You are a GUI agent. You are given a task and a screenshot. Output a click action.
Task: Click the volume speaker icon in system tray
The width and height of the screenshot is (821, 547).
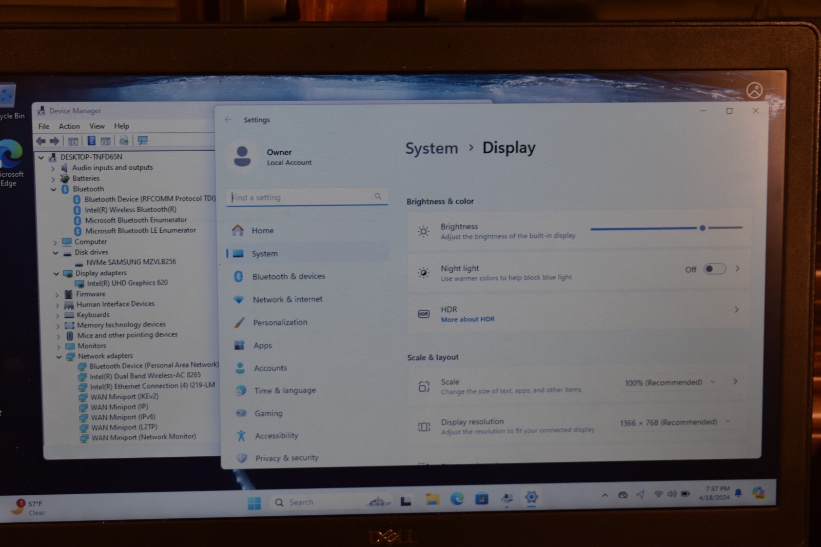(x=672, y=494)
